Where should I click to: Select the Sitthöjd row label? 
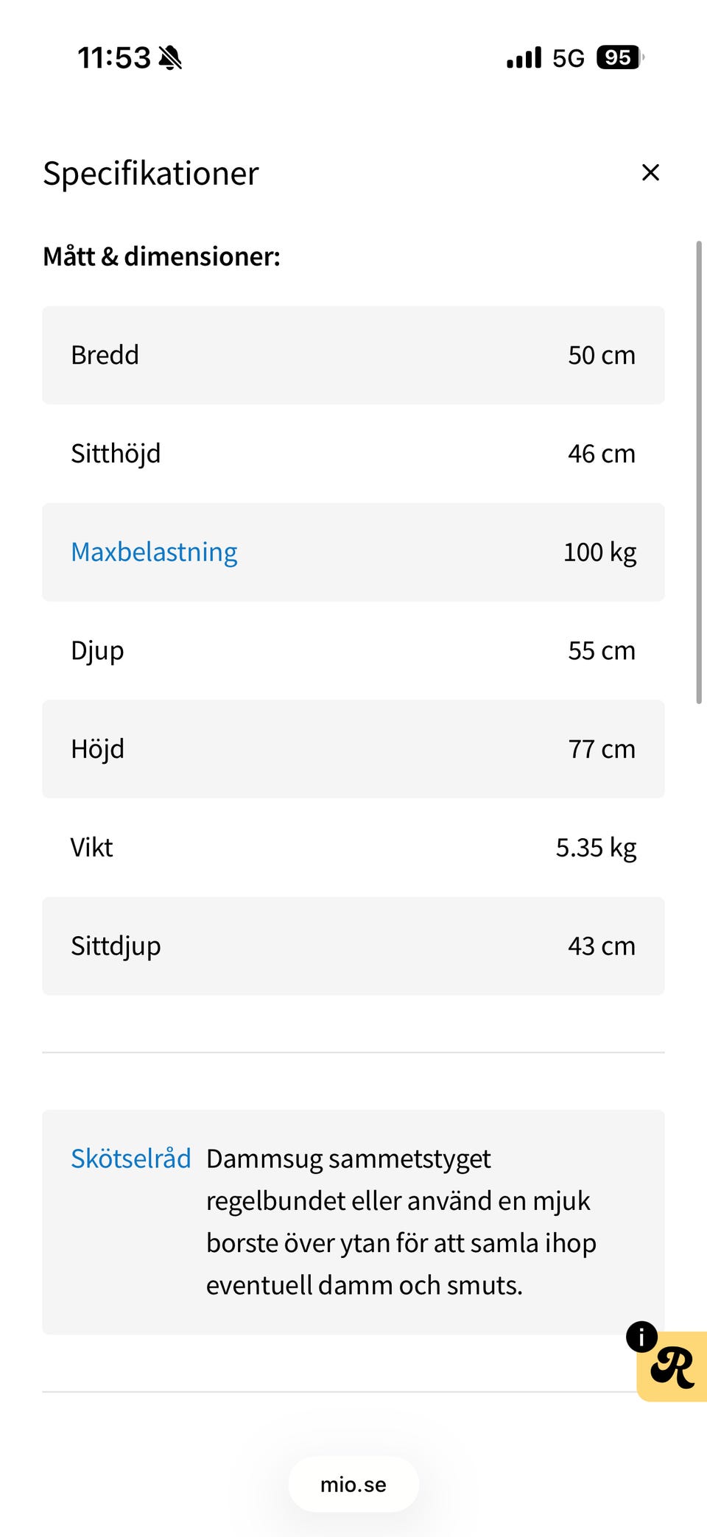[x=116, y=454]
